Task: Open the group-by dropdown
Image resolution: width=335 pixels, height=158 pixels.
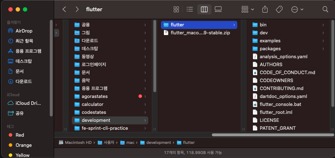Action: (x=247, y=9)
